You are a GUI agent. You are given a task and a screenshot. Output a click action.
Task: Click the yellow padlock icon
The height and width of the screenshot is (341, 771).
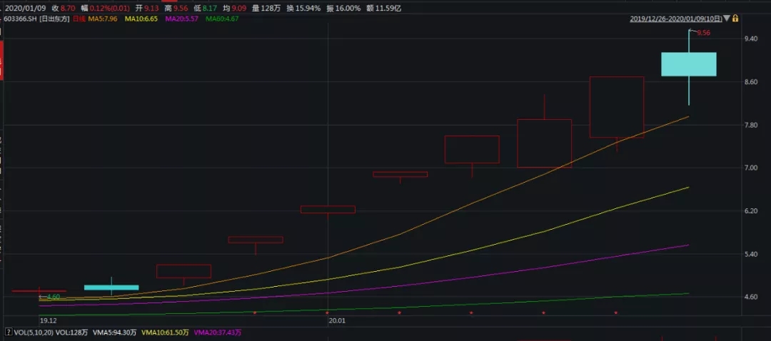coord(735,19)
